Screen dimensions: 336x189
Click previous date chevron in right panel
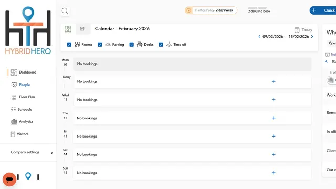[x=327, y=61]
